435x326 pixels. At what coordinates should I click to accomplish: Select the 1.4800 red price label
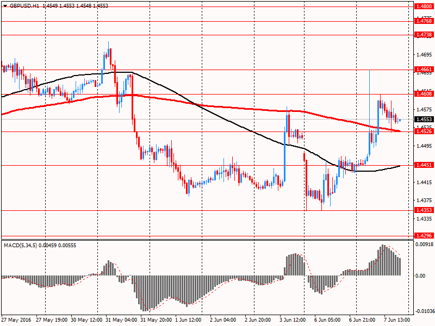click(x=424, y=6)
